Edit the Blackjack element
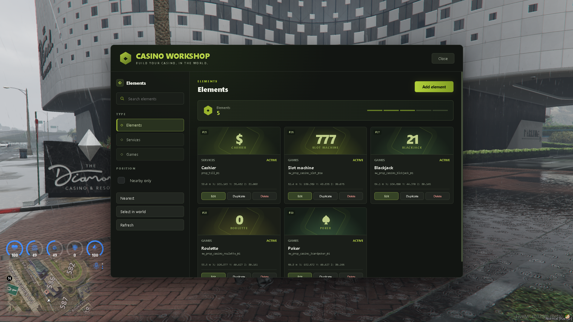 [x=386, y=196]
